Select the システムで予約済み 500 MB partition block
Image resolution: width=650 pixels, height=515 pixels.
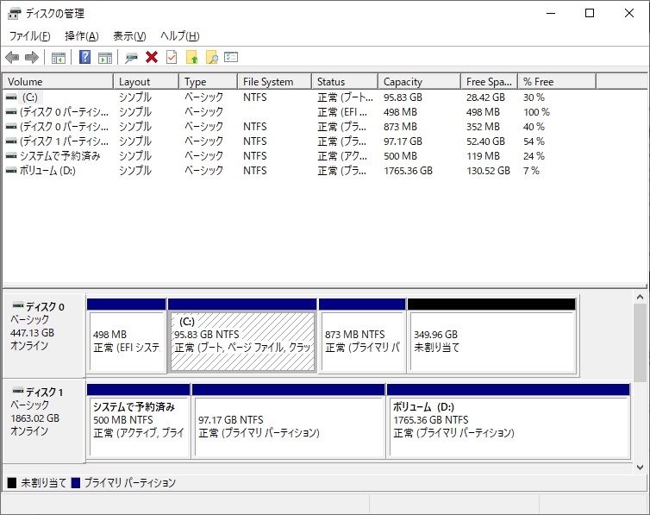click(139, 421)
